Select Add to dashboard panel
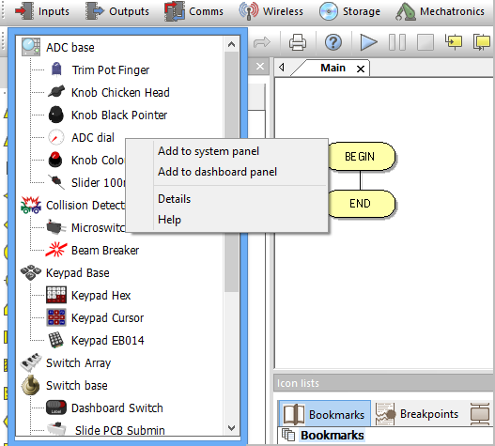This screenshot has height=446, width=495. pos(217,172)
